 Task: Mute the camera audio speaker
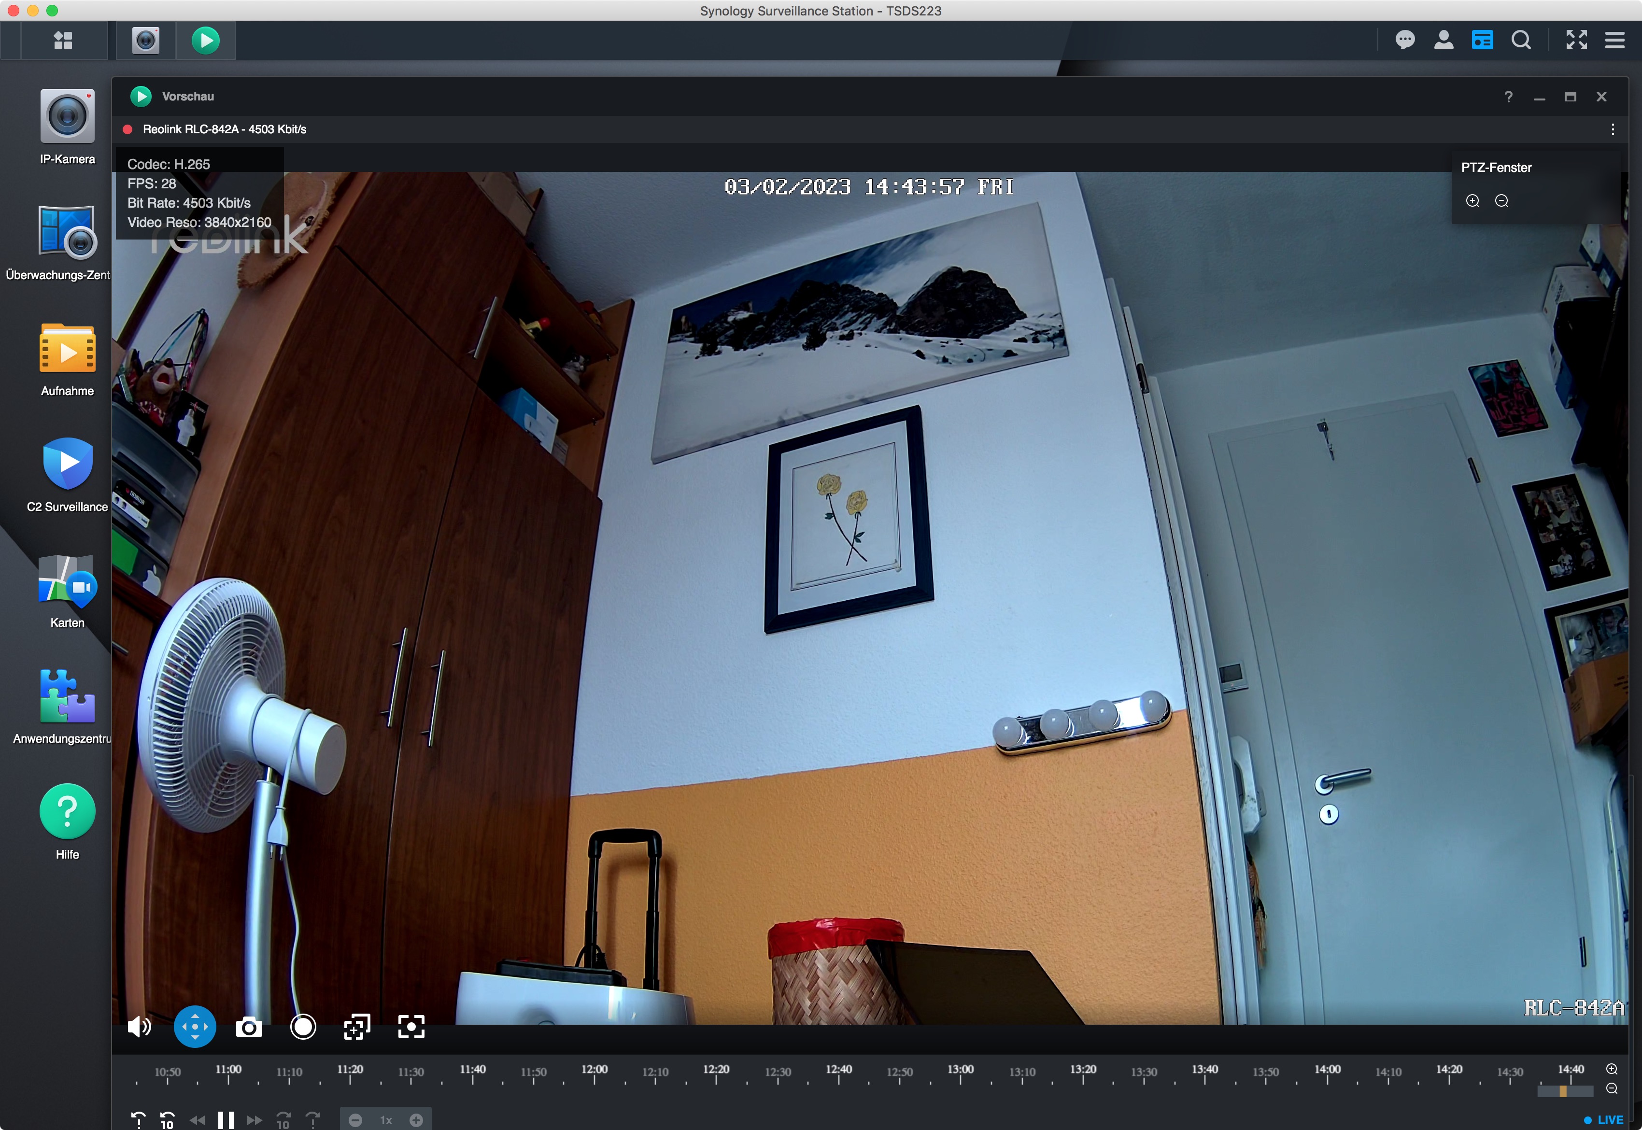coord(140,1027)
